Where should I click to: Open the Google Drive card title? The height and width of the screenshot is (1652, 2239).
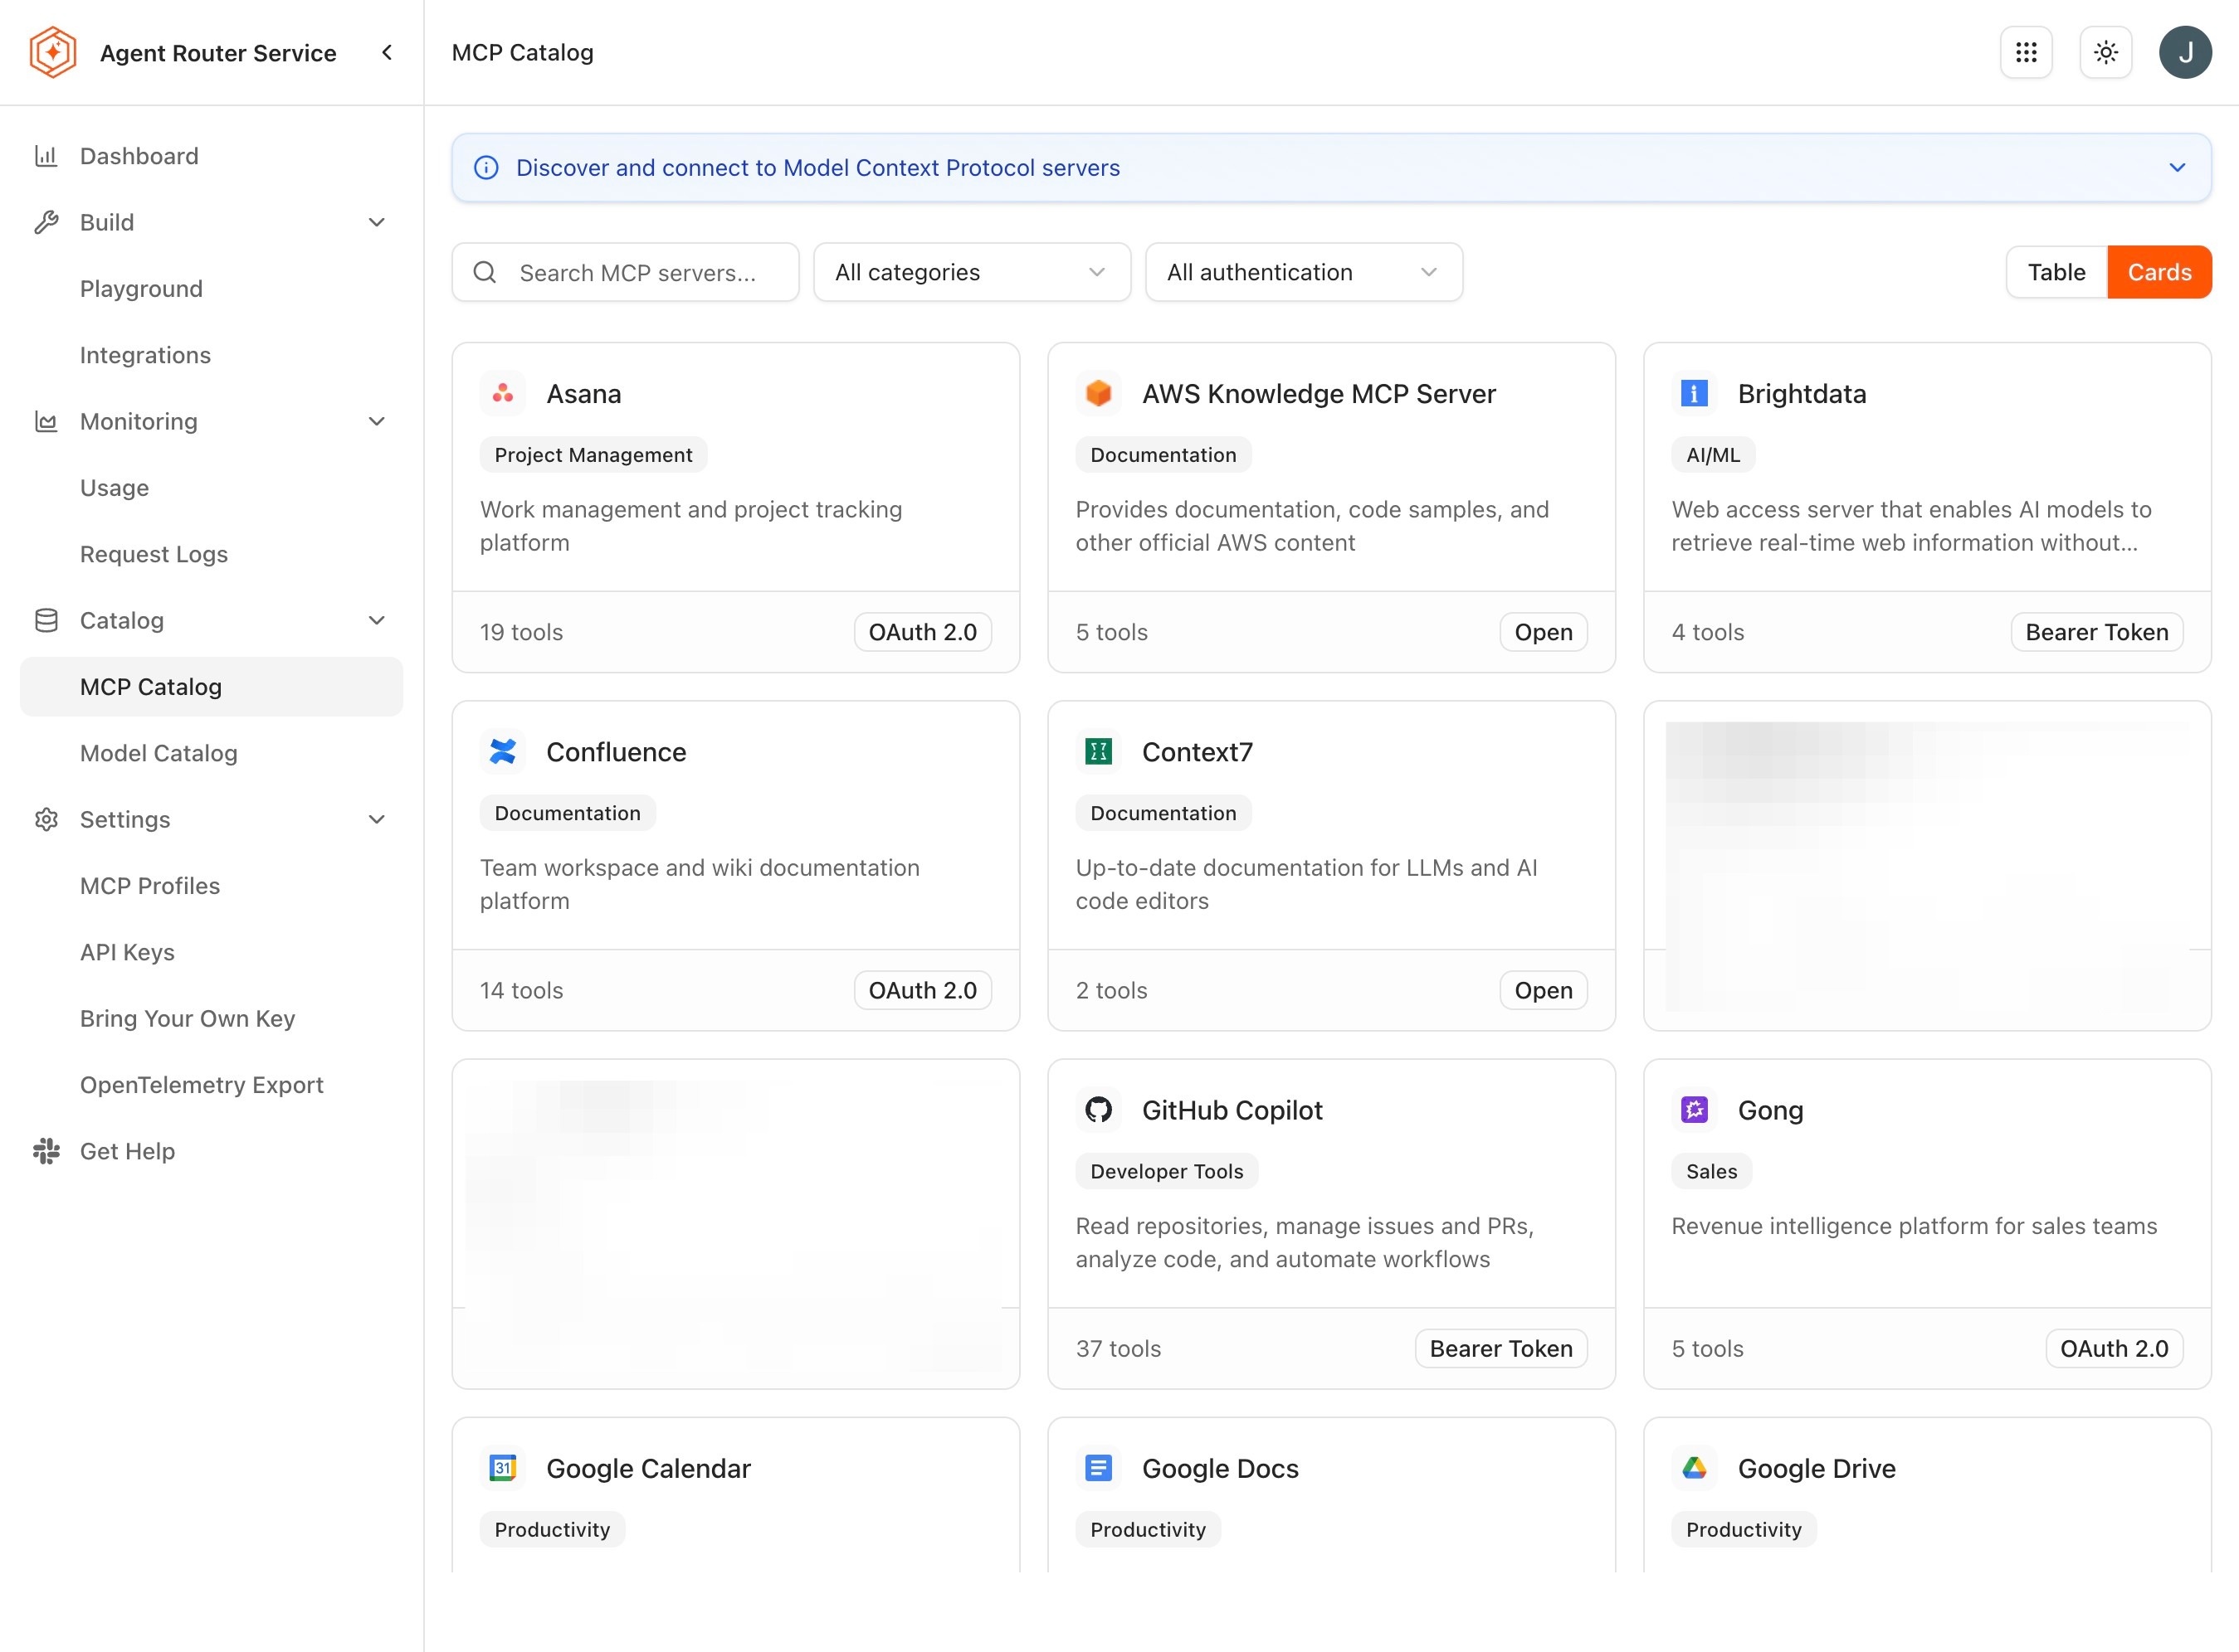[x=1816, y=1468]
